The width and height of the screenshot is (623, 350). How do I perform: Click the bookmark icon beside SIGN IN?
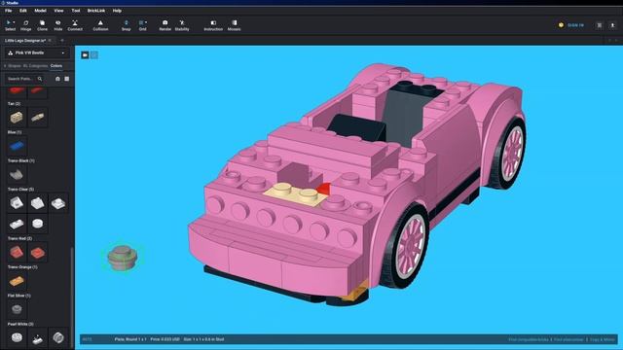(600, 25)
